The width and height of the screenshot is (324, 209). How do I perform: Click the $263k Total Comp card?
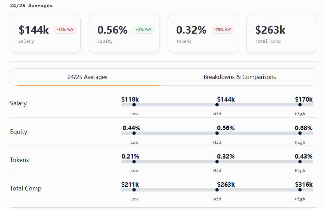[x=282, y=34]
